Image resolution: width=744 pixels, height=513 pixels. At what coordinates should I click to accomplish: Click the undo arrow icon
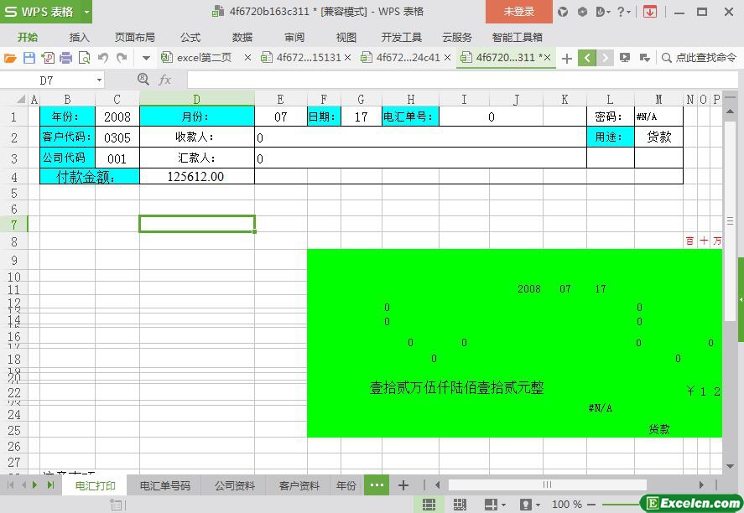(x=102, y=58)
